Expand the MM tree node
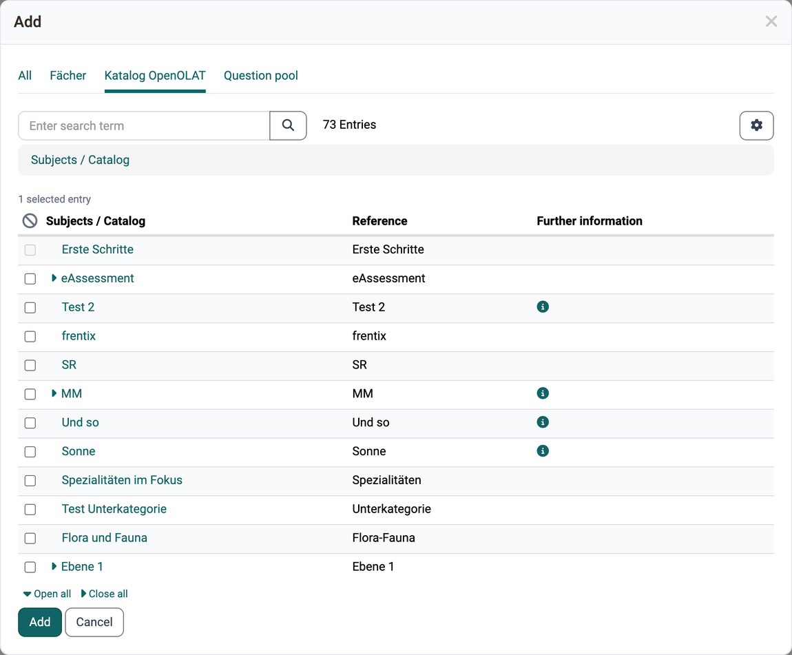 coord(54,393)
